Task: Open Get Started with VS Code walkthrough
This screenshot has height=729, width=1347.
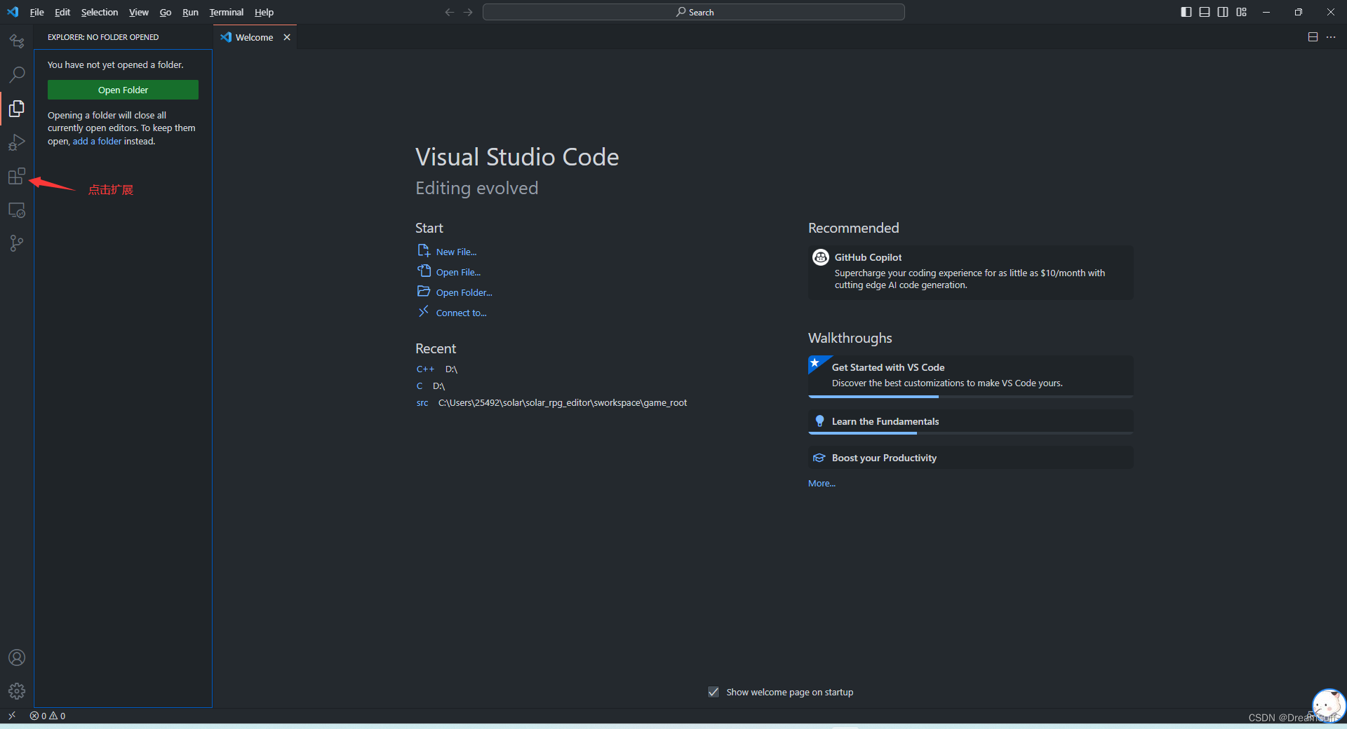Action: tap(970, 376)
